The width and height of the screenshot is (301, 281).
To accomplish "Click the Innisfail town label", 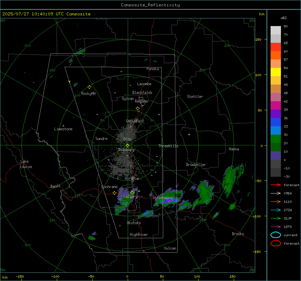I will pyautogui.click(x=135, y=121).
